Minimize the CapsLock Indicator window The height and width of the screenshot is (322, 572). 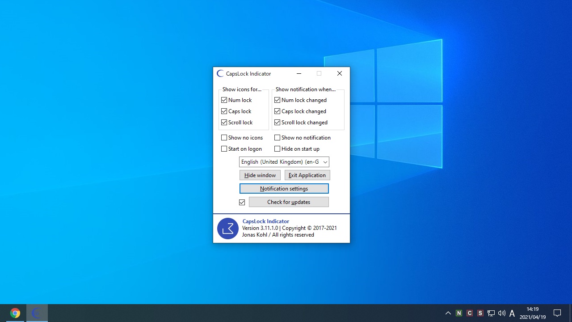pos(299,74)
